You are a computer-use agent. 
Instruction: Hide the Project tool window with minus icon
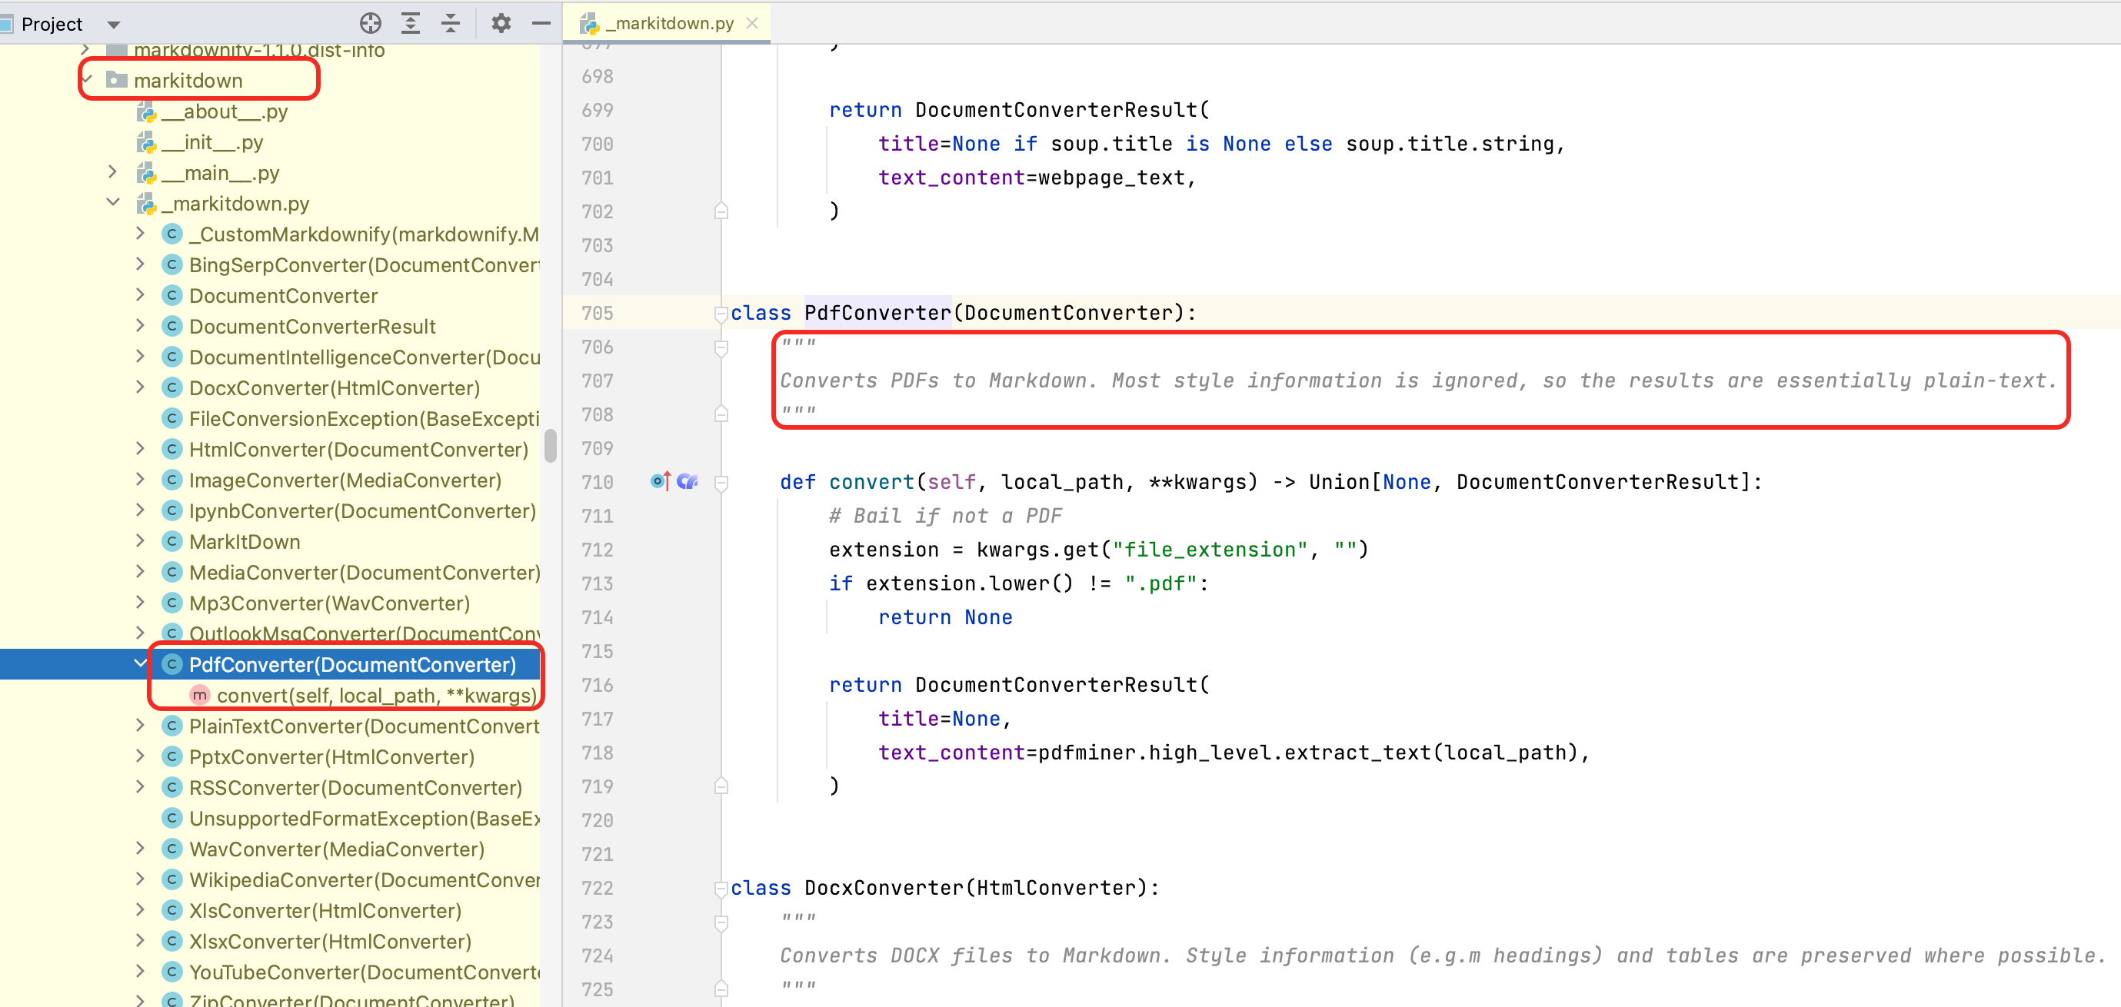click(541, 23)
